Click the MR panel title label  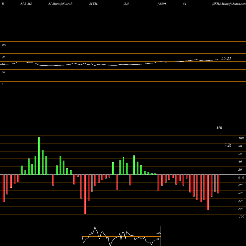point(219,128)
